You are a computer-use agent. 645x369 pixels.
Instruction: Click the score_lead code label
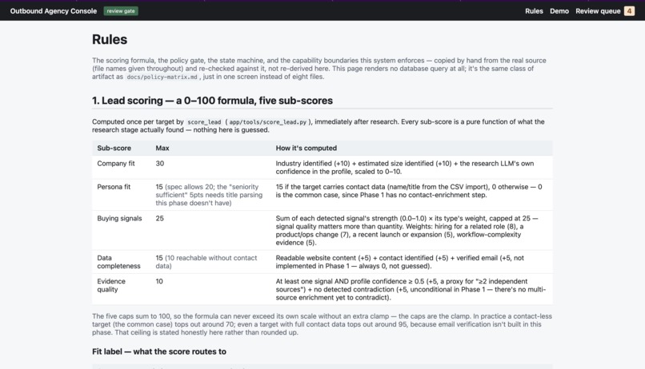click(x=204, y=122)
